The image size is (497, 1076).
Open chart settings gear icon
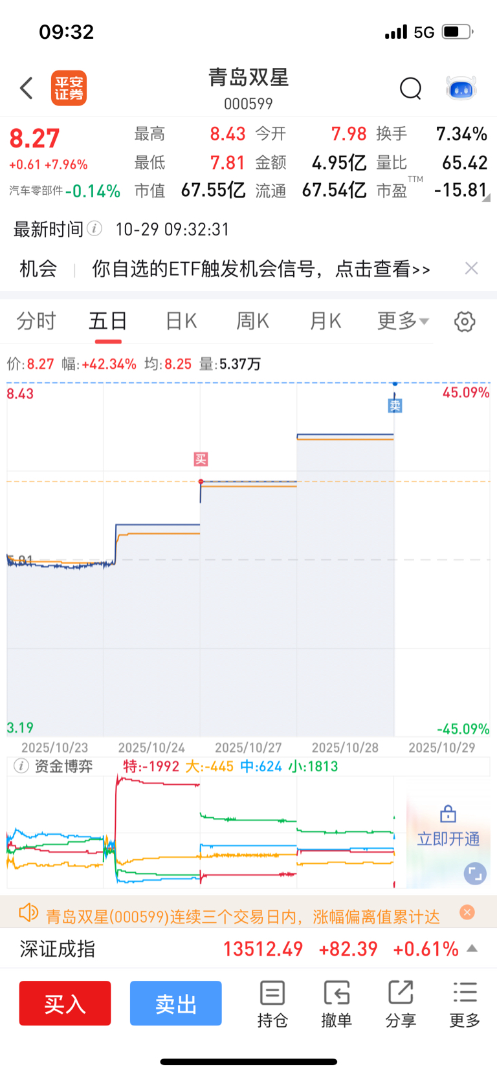(x=465, y=322)
